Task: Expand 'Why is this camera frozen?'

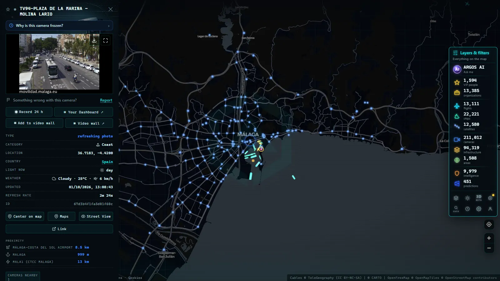Action: coord(59,26)
